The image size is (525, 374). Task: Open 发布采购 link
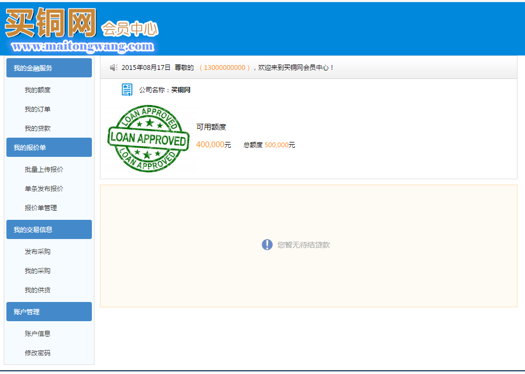tap(37, 252)
